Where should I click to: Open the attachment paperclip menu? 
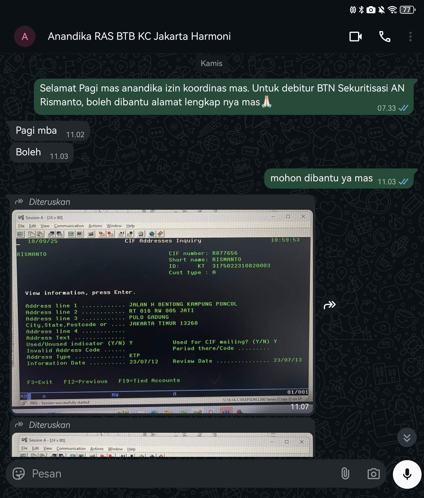point(345,474)
